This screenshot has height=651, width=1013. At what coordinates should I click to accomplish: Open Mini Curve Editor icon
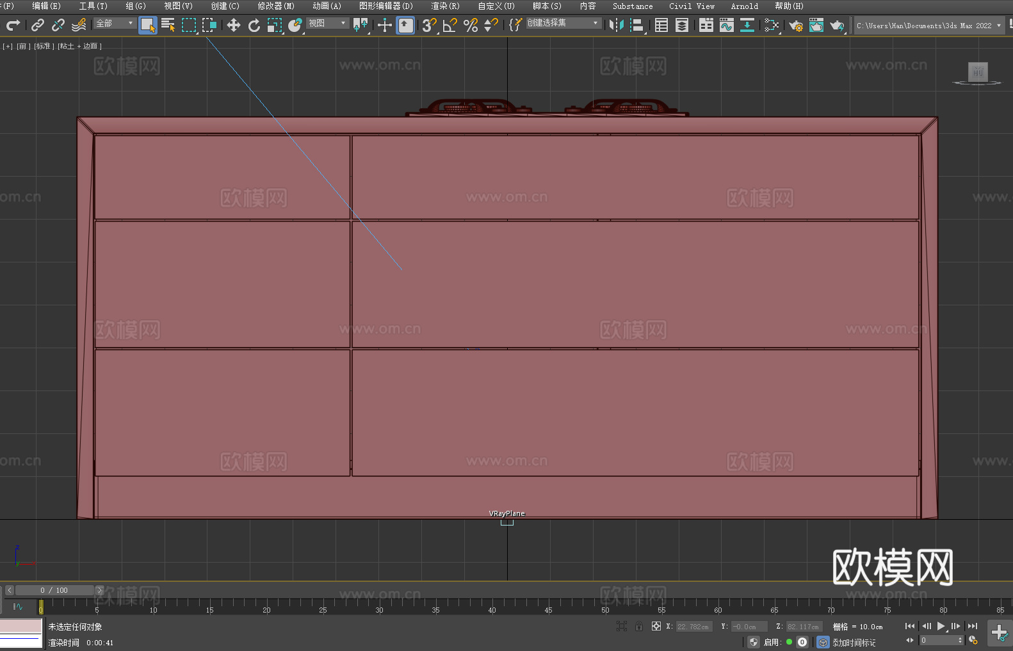pos(18,606)
